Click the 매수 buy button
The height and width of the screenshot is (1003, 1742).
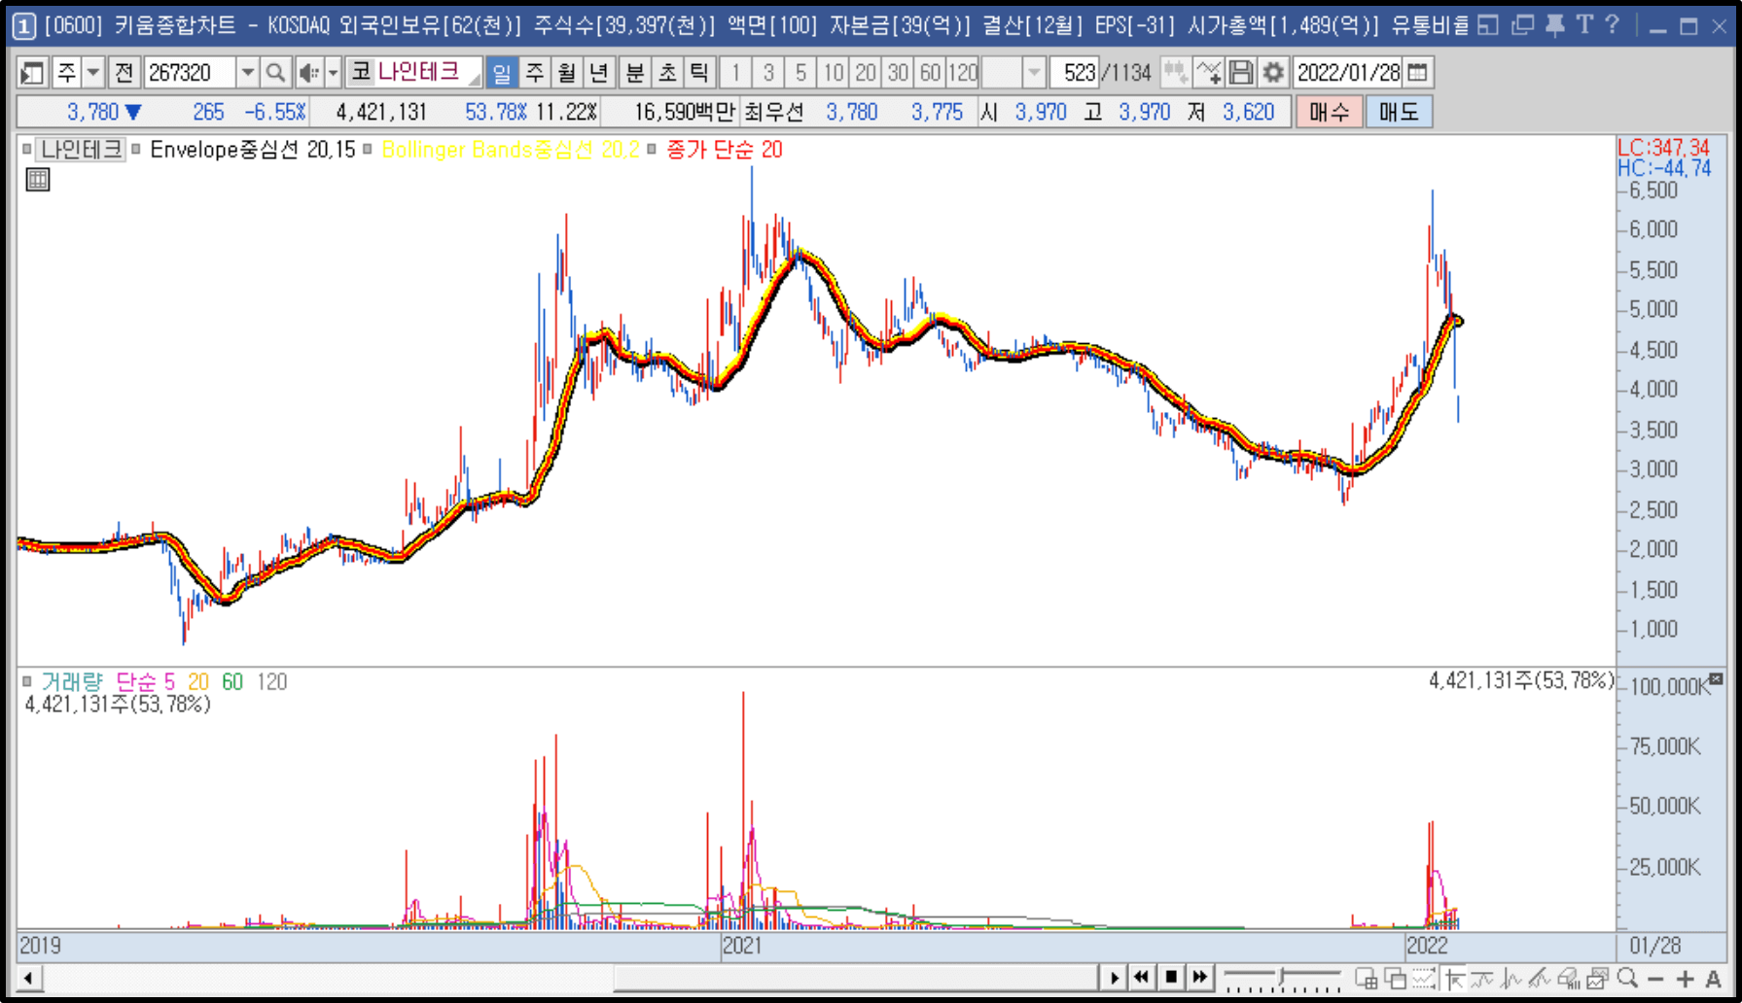(1329, 113)
